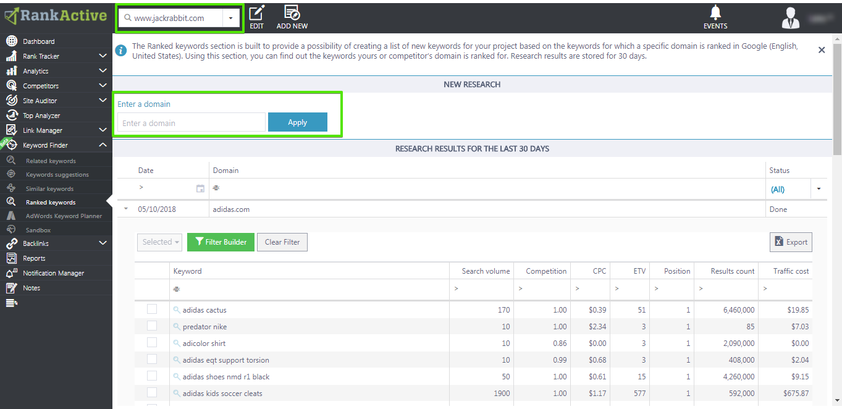This screenshot has width=842, height=409.
Task: Open the user profile avatar
Action: [x=790, y=18]
